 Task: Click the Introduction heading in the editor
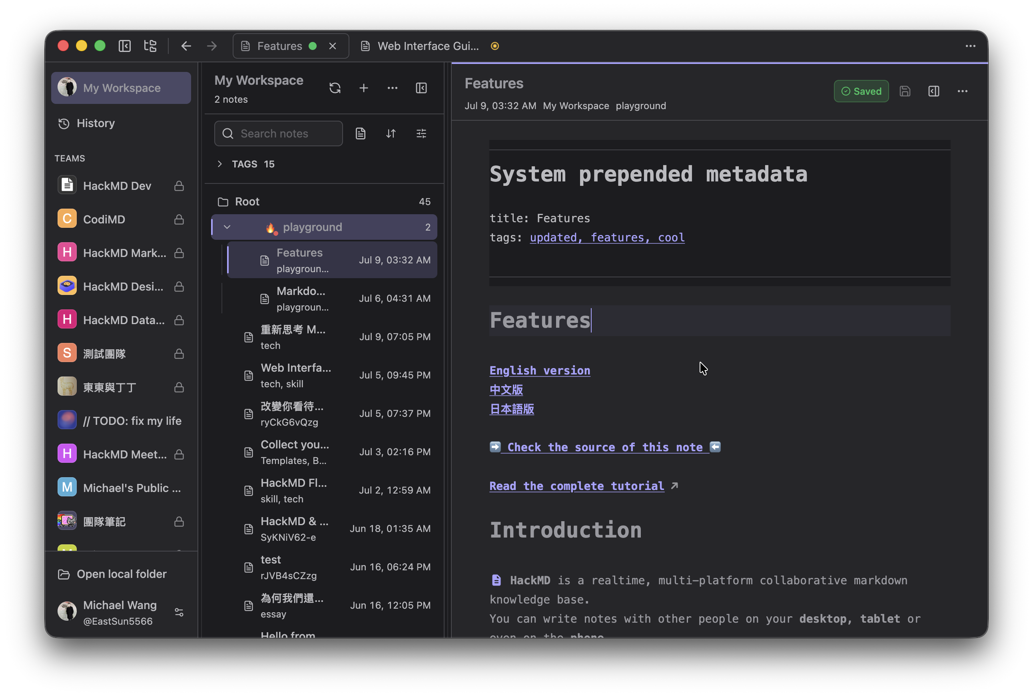coord(565,530)
